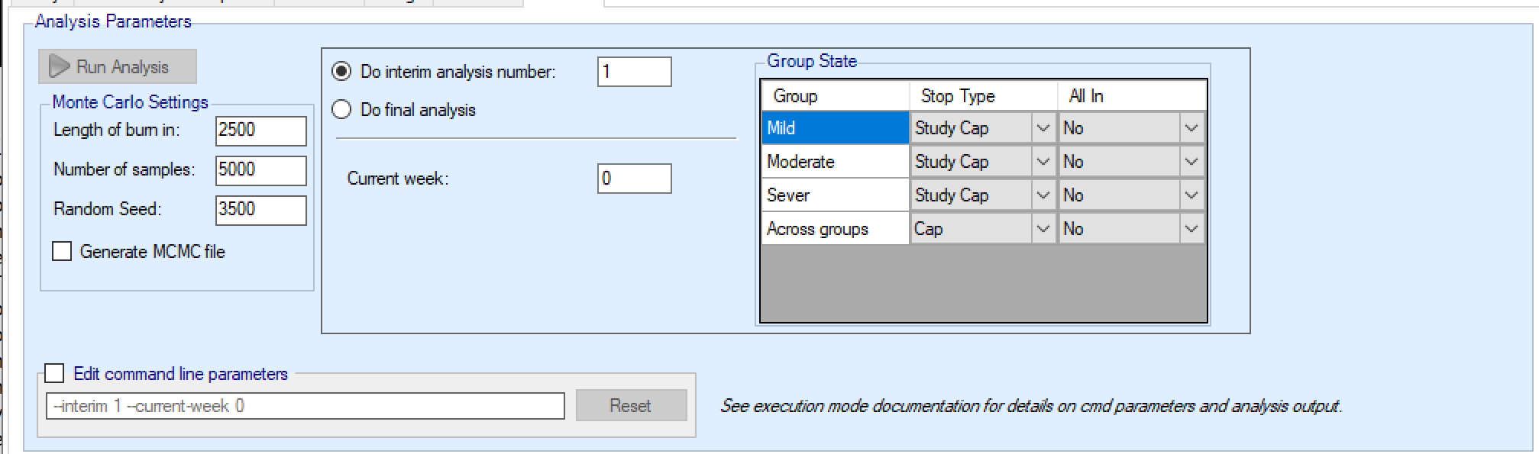Click the Random Seed input field

260,210
